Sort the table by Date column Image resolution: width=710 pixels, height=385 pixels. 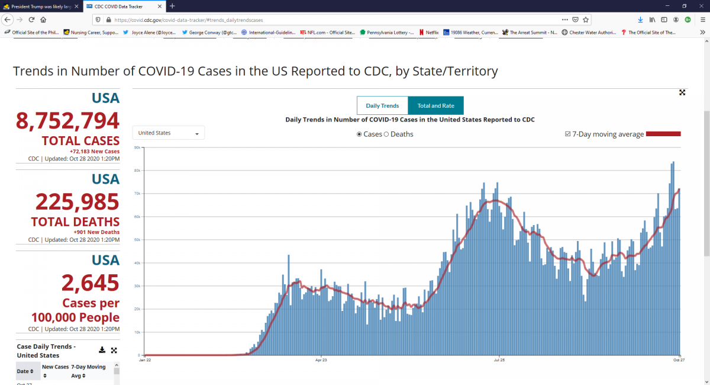[x=25, y=371]
